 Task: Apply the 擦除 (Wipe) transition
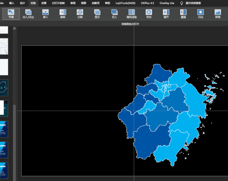[63, 14]
